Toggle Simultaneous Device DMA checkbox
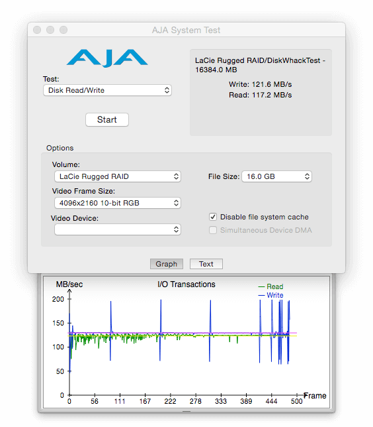The height and width of the screenshot is (427, 373). 213,230
